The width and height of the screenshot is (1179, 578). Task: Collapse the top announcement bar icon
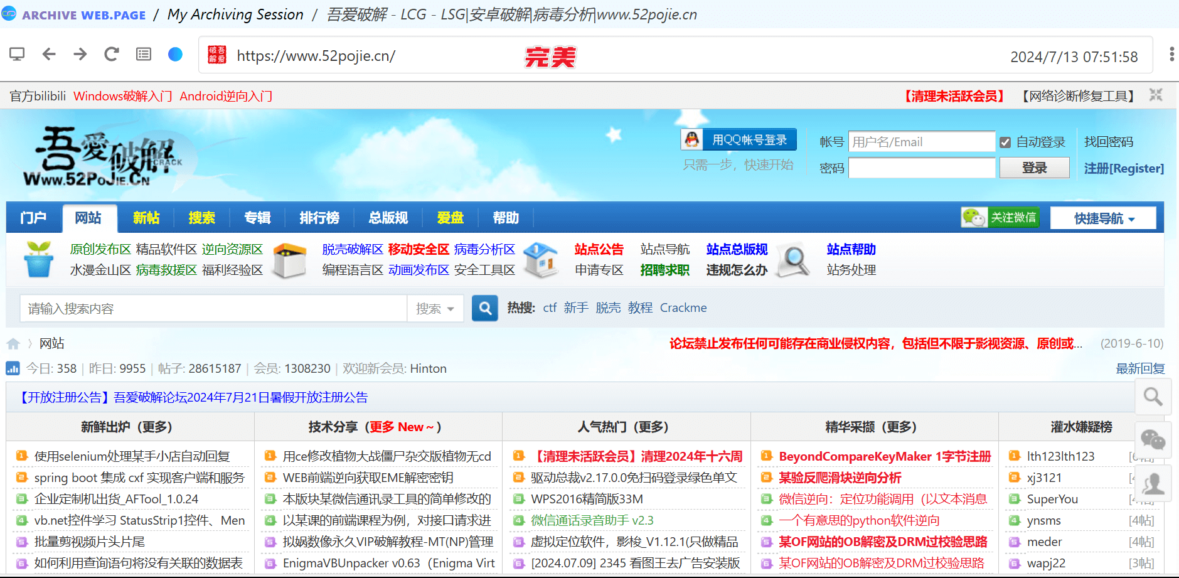pos(1156,95)
